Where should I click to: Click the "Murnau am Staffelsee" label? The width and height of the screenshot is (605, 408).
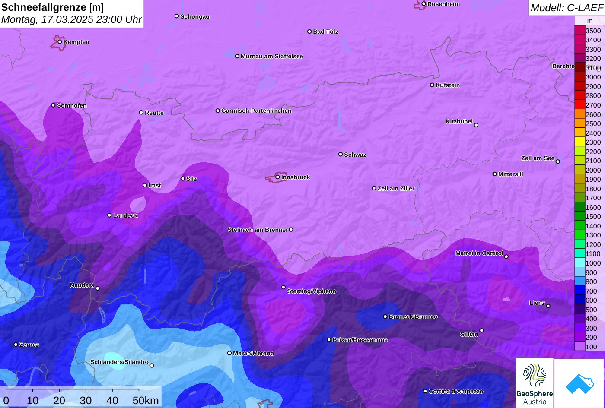pos(272,56)
